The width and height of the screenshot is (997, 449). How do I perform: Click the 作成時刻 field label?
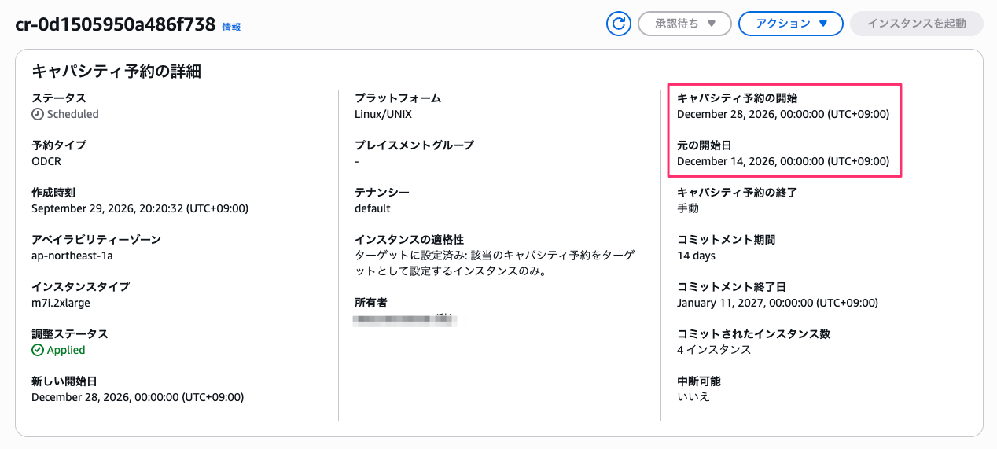tap(53, 193)
